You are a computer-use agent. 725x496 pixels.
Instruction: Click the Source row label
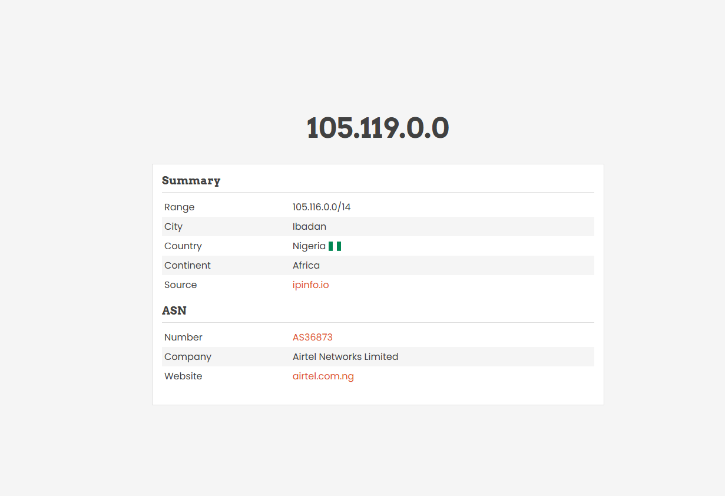click(x=180, y=285)
